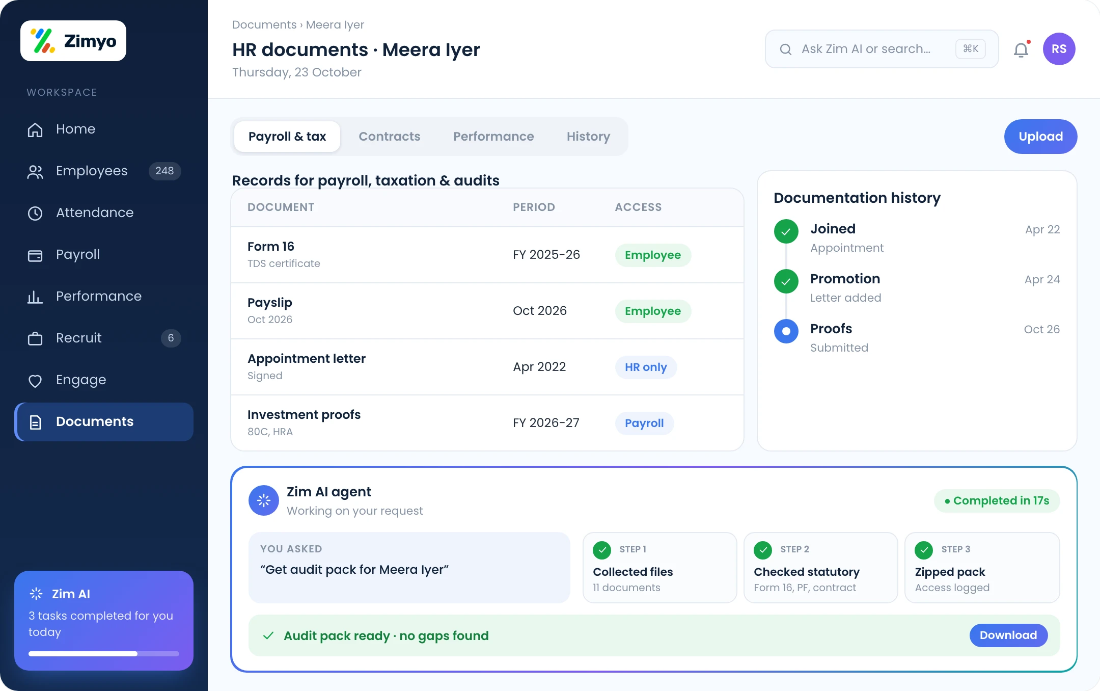Click the FY 2026-27 period cell
The width and height of the screenshot is (1100, 691).
(546, 423)
